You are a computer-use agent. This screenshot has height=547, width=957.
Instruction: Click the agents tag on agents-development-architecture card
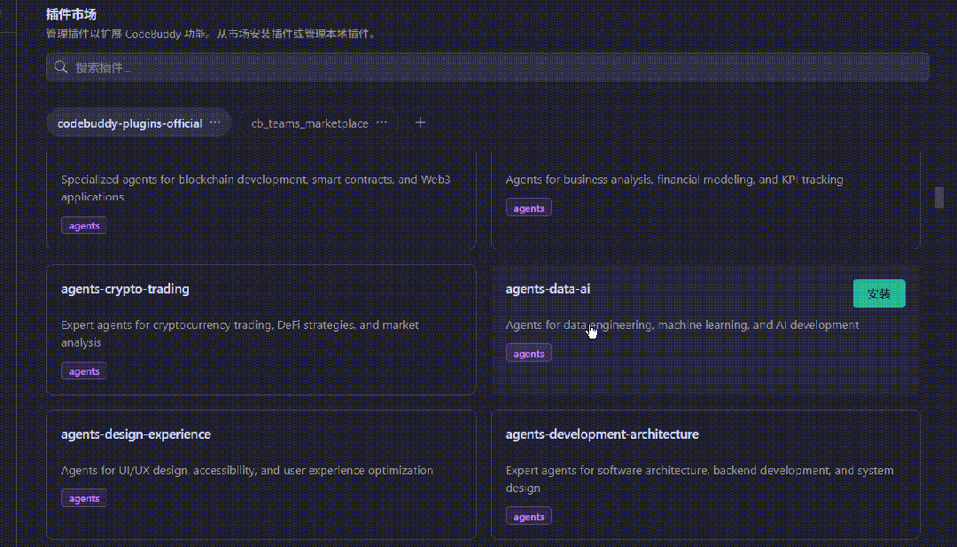[x=528, y=517]
